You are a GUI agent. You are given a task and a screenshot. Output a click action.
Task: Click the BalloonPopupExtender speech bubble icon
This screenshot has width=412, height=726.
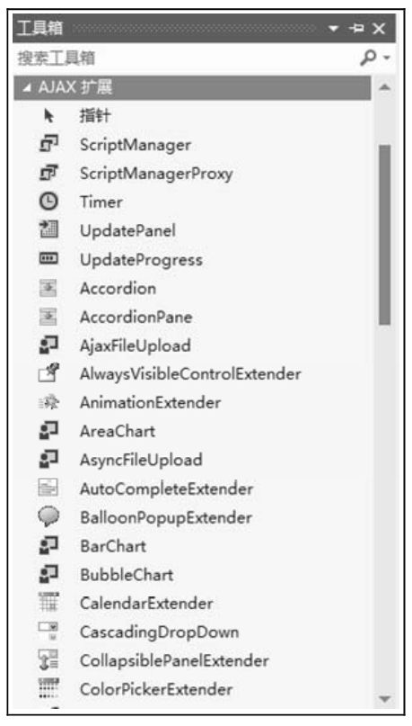[48, 516]
